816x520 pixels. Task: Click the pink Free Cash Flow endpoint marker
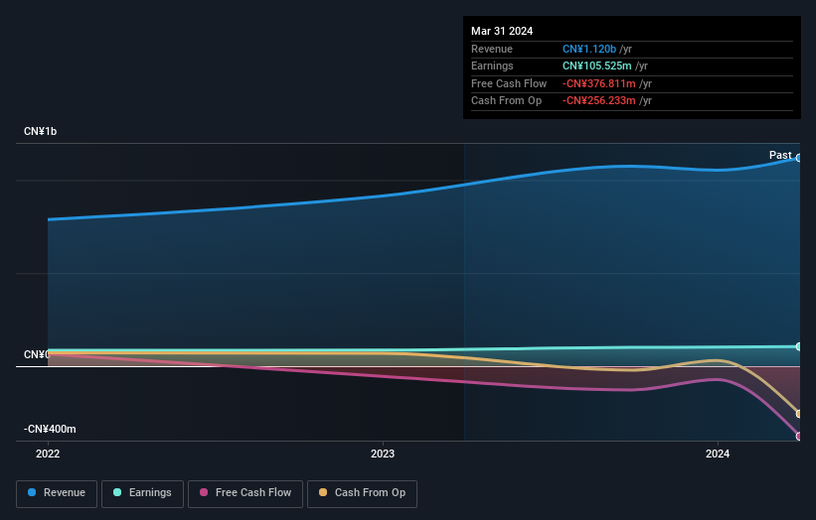coord(799,437)
